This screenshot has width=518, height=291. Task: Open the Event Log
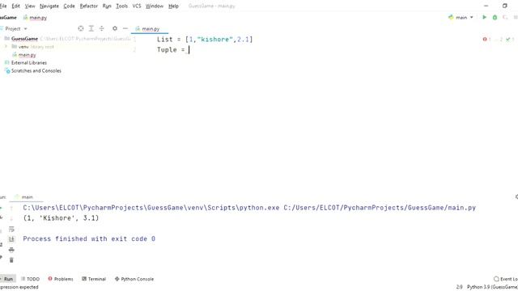[x=505, y=279]
